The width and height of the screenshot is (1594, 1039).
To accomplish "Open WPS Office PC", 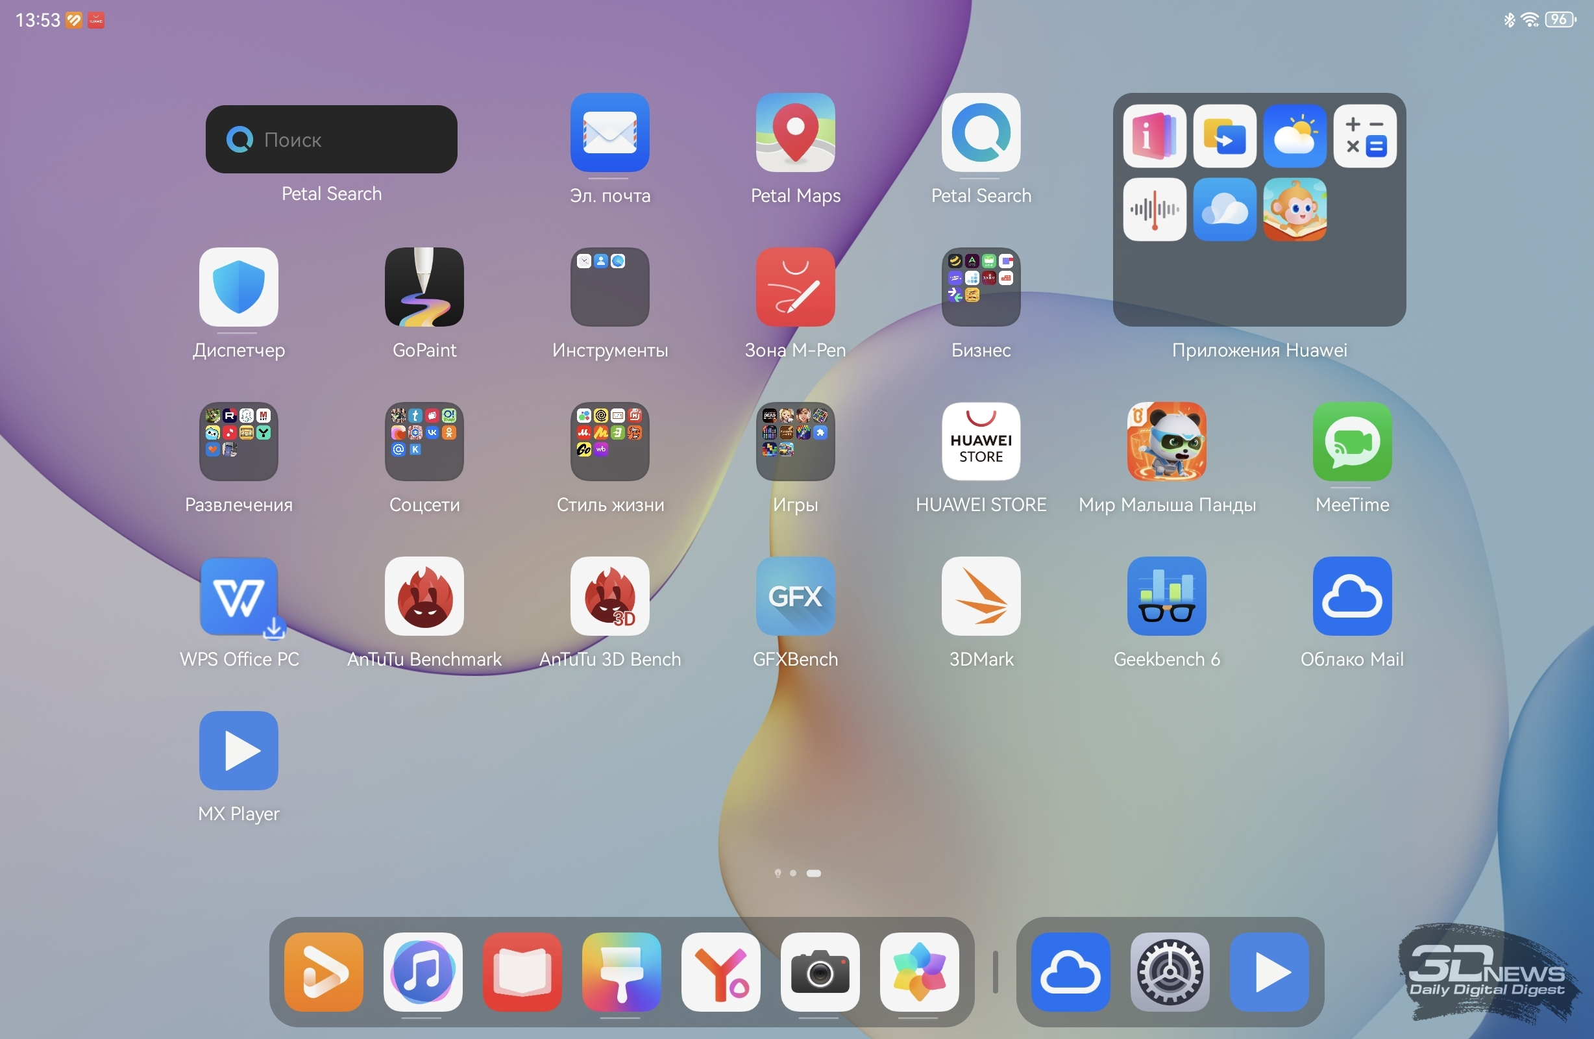I will coord(238,596).
